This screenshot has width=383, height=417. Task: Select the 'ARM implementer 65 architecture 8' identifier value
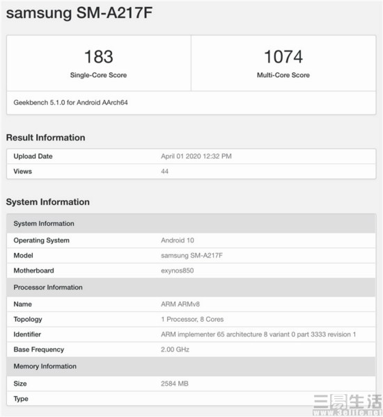pos(258,334)
